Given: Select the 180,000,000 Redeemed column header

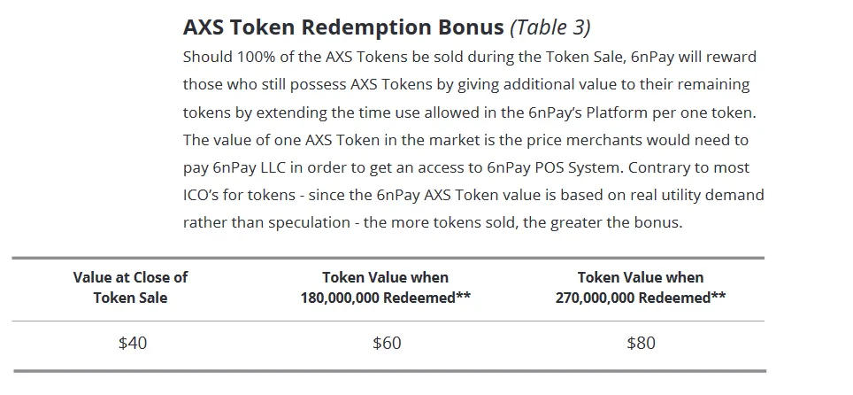Looking at the screenshot, I should click(x=386, y=287).
